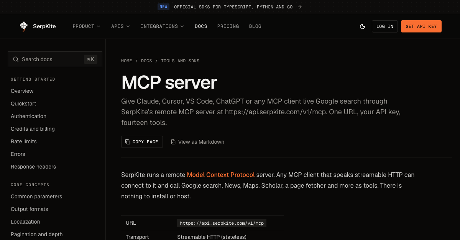The width and height of the screenshot is (460, 240).
Task: Open the Errors sidebar page
Action: click(18, 154)
